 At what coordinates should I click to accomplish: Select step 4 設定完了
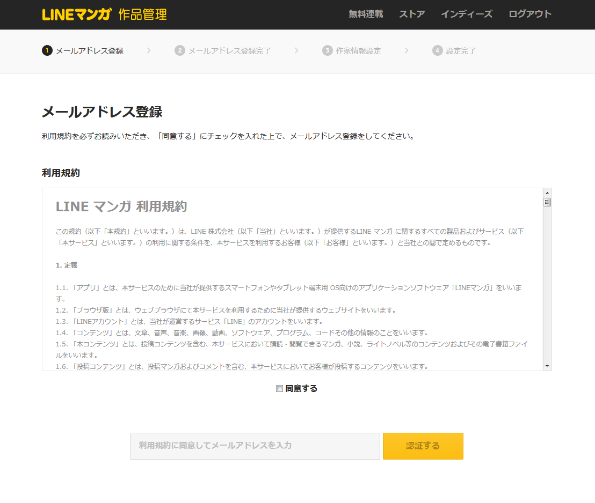(454, 51)
